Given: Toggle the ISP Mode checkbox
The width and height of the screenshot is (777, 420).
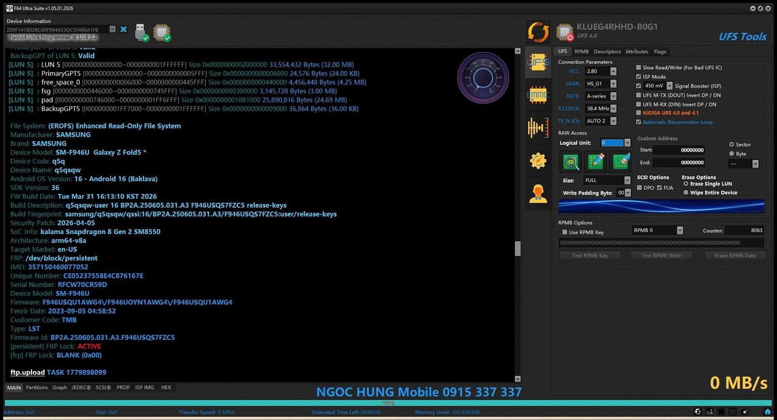Looking at the screenshot, I should [638, 76].
